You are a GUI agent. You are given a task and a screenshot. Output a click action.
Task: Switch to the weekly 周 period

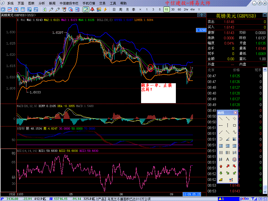[x=120, y=9]
